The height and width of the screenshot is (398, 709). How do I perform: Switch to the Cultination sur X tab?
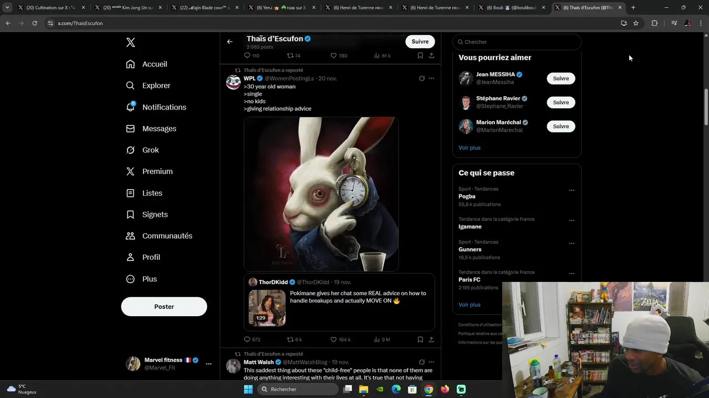point(51,8)
